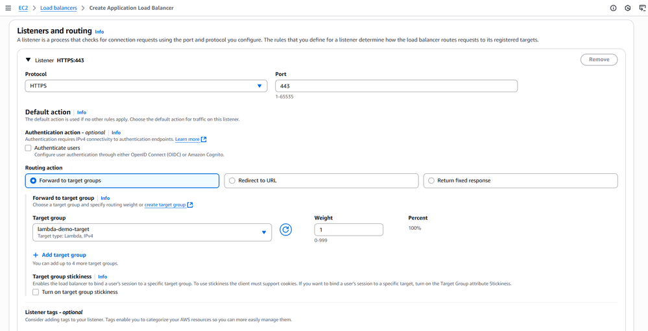Click the plus icon beside Add target group
Image resolution: width=648 pixels, height=331 pixels.
pos(36,255)
